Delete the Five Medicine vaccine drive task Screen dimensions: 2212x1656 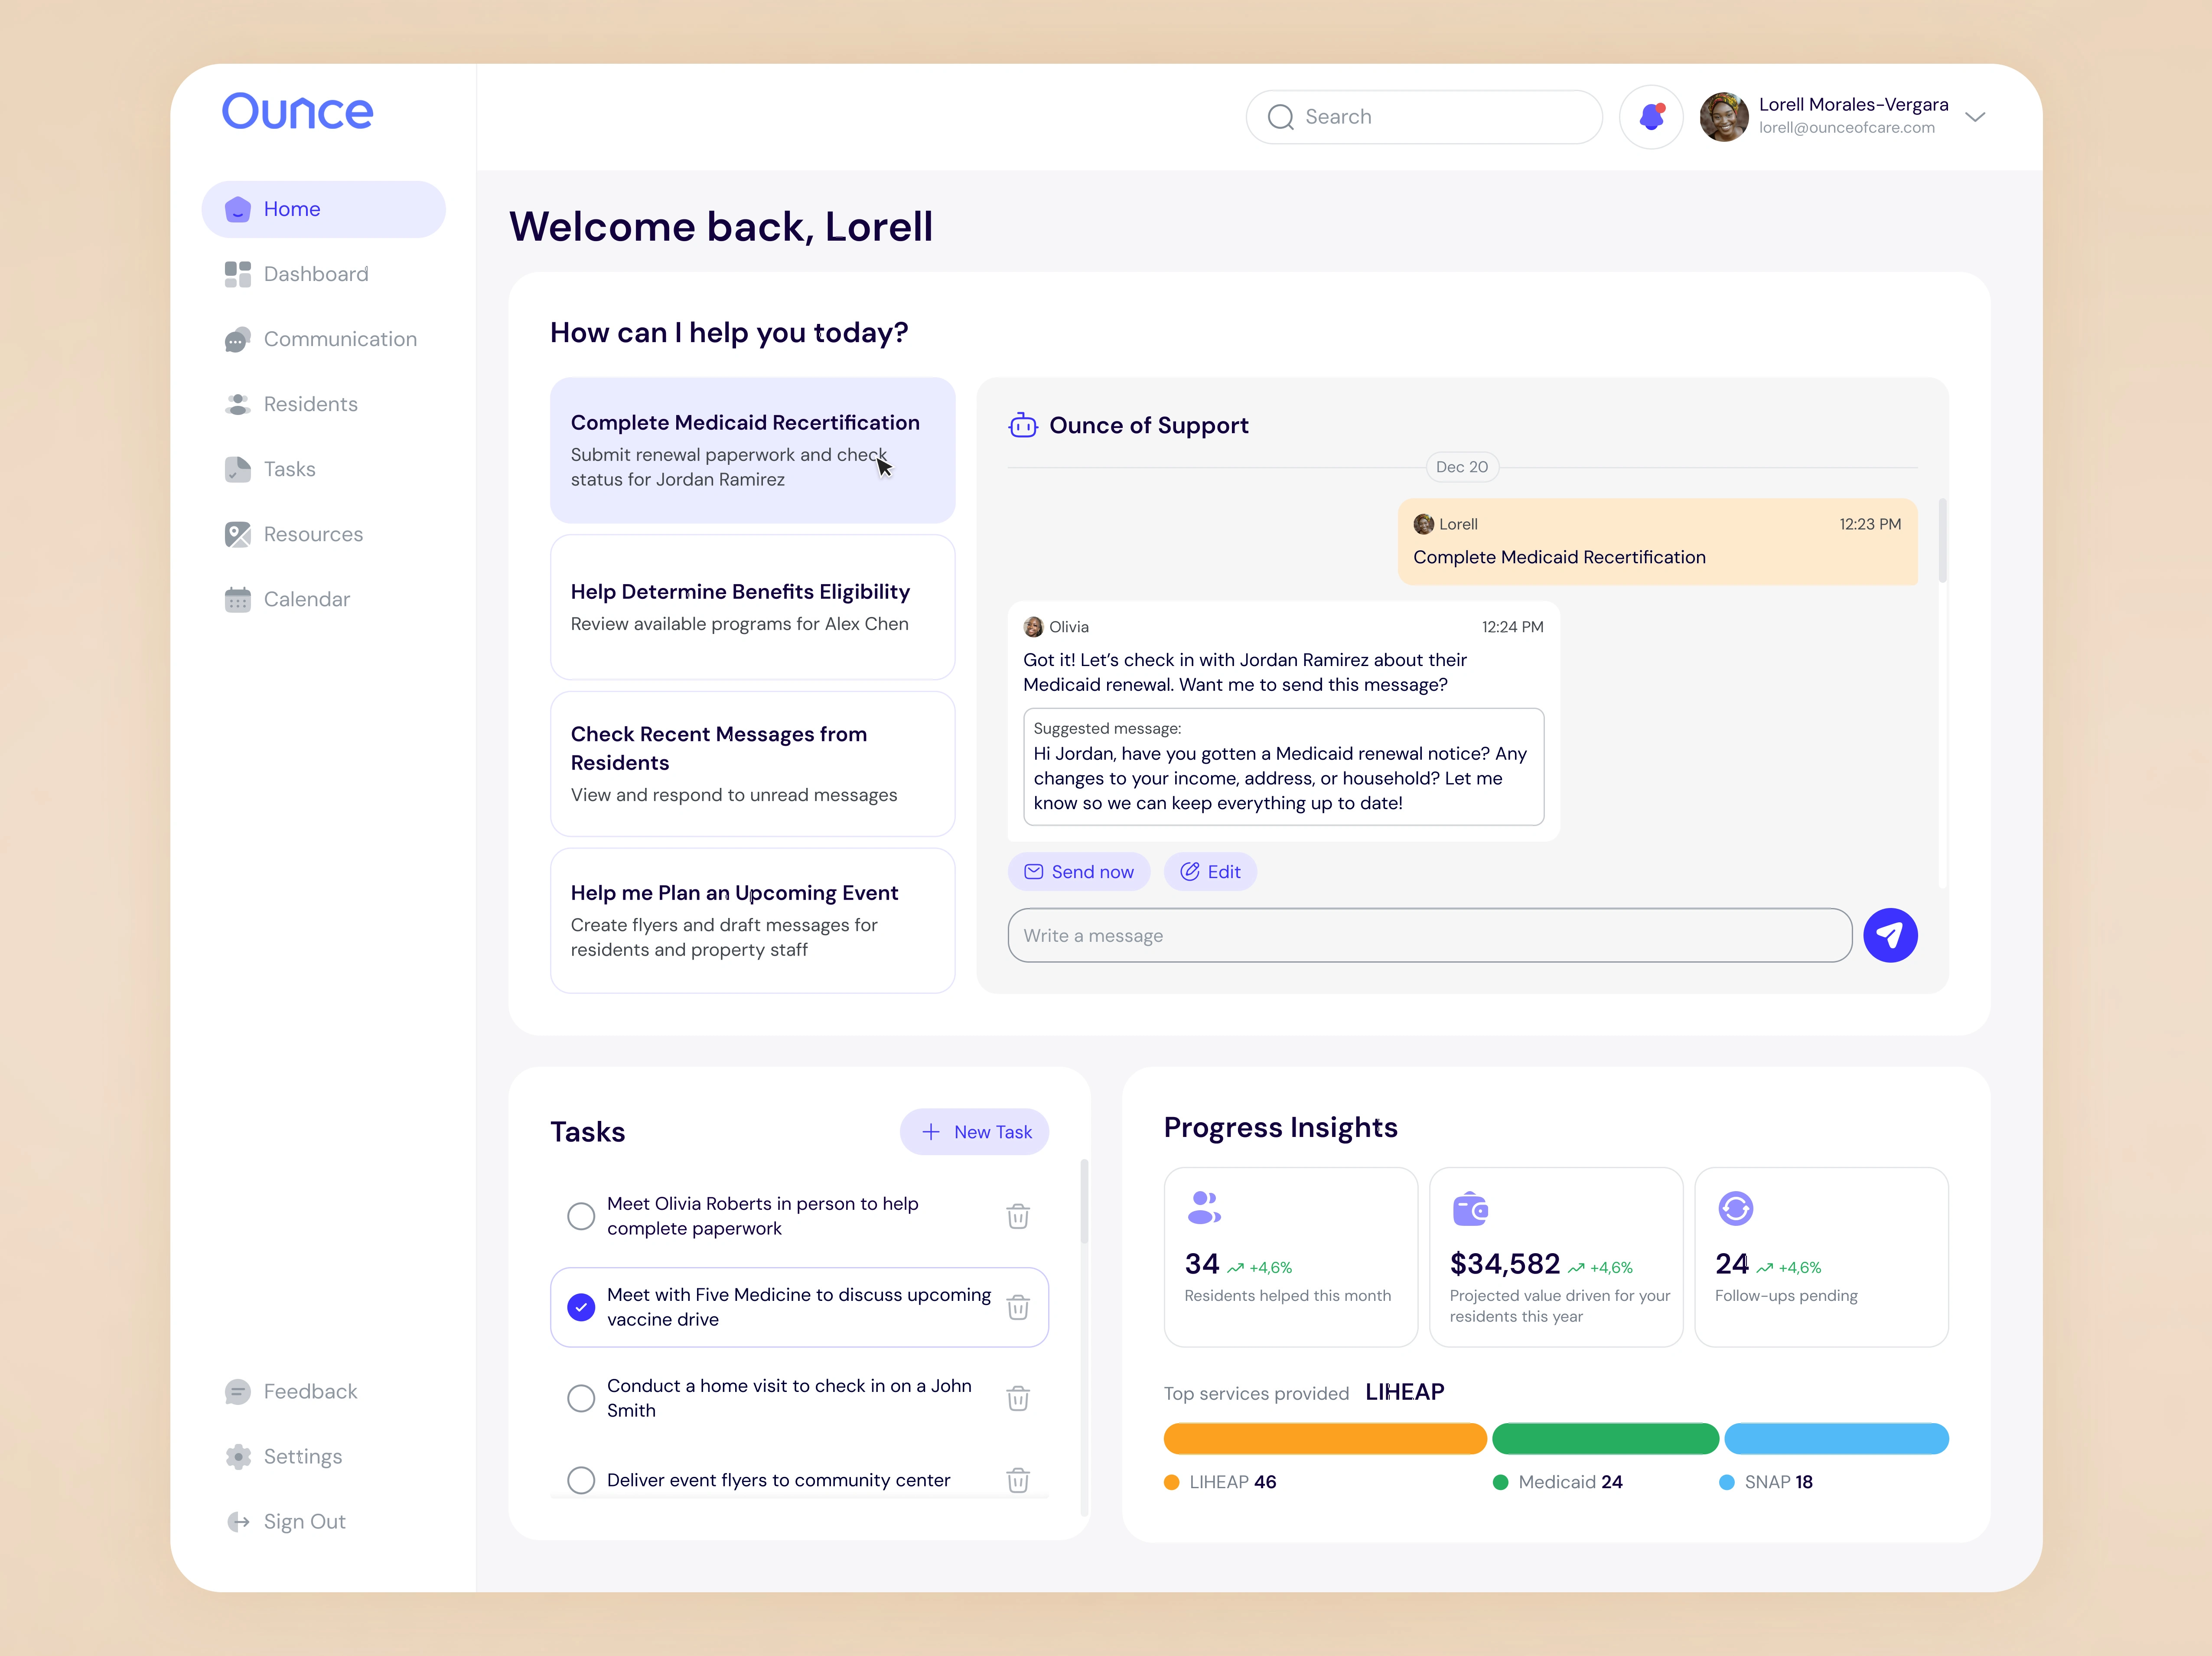pos(1018,1307)
